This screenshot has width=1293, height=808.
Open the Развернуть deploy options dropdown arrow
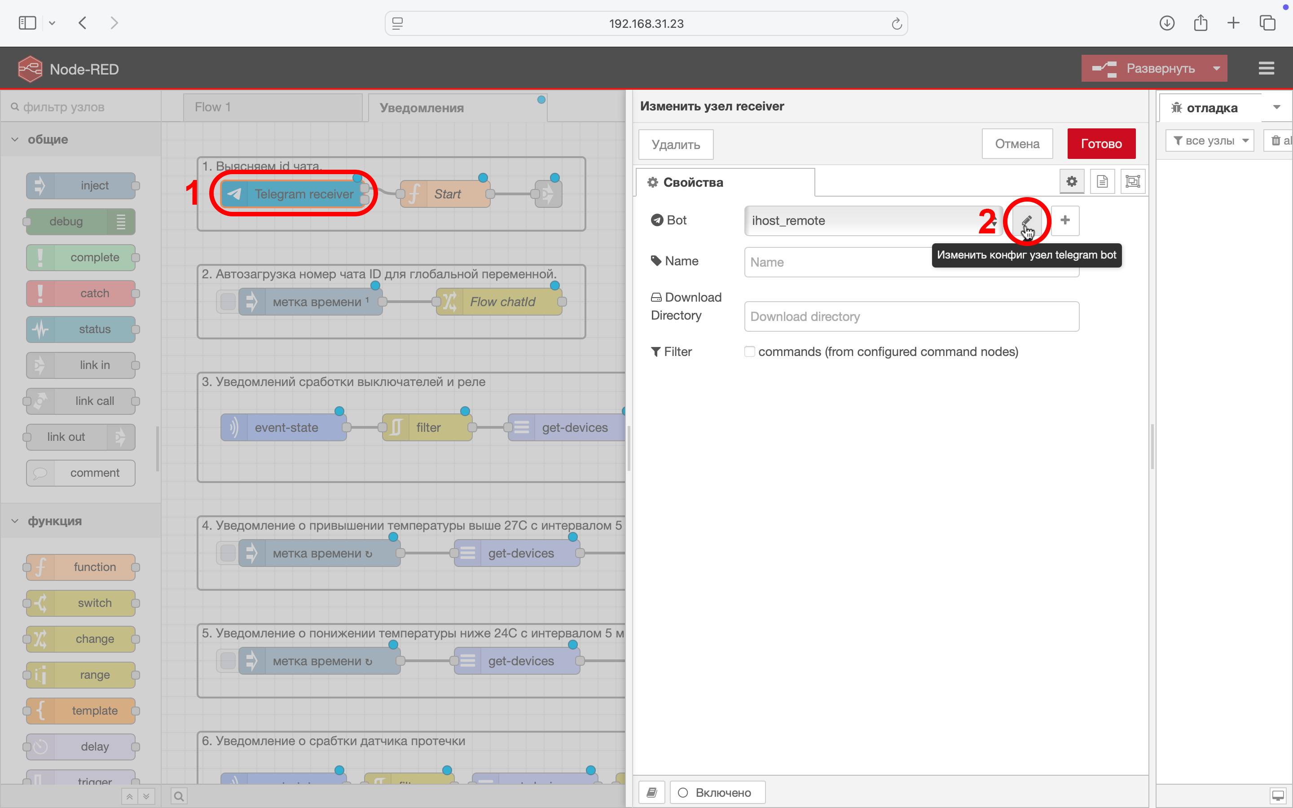point(1217,68)
